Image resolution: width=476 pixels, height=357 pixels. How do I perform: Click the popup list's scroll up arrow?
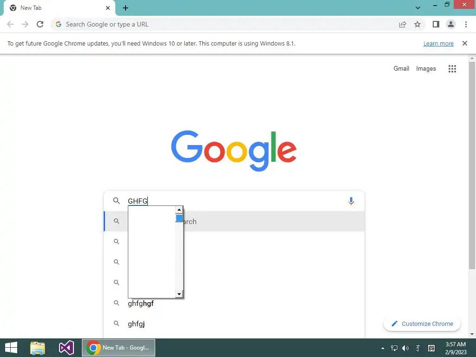[x=179, y=210]
